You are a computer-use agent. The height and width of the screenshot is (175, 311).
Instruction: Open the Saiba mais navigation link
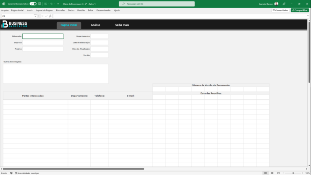click(122, 25)
